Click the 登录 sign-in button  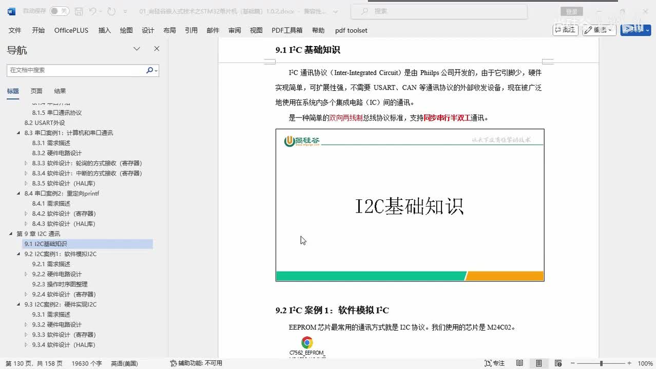[x=571, y=11]
